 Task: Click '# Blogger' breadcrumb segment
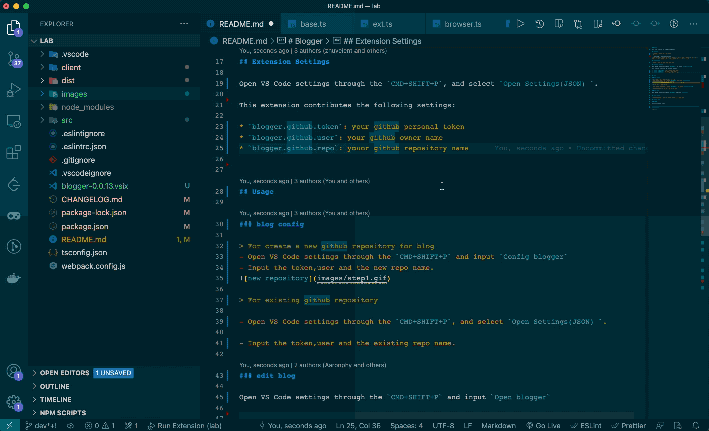pyautogui.click(x=301, y=41)
